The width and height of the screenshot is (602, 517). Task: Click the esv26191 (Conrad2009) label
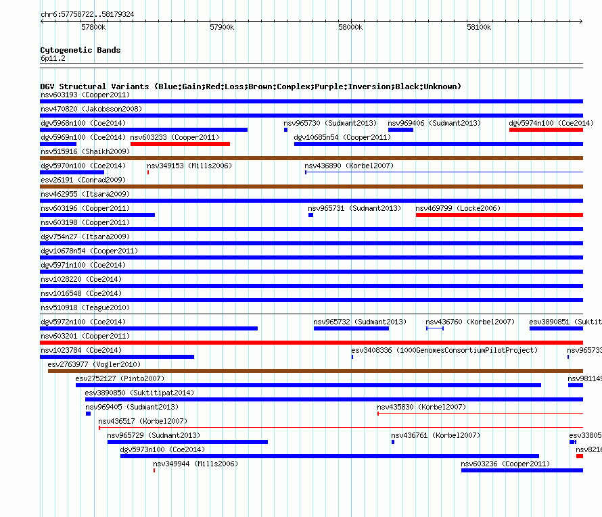point(83,180)
